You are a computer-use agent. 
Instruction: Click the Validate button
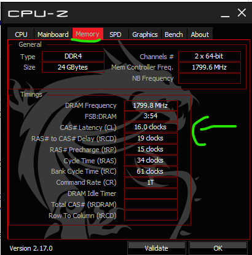(157, 248)
